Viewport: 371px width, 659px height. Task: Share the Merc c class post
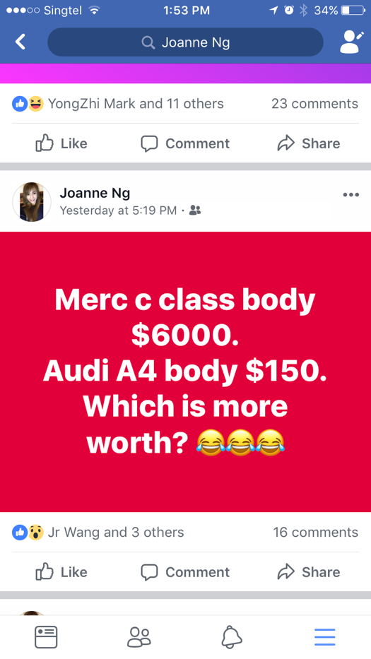click(x=309, y=571)
